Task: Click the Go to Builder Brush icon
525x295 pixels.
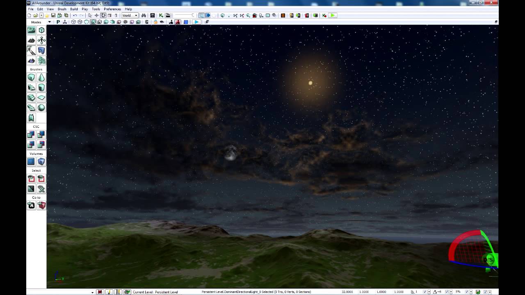Action: 41,206
